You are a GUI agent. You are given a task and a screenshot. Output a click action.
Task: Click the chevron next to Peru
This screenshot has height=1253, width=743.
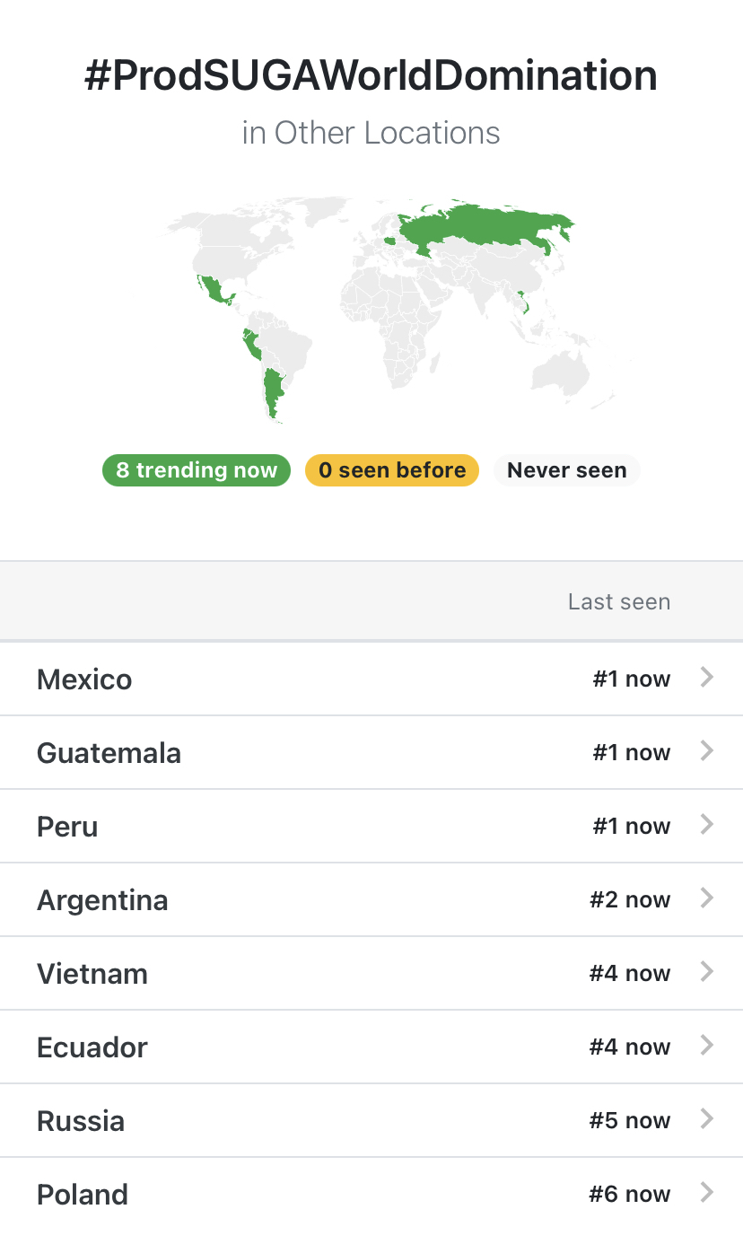pyautogui.click(x=707, y=826)
